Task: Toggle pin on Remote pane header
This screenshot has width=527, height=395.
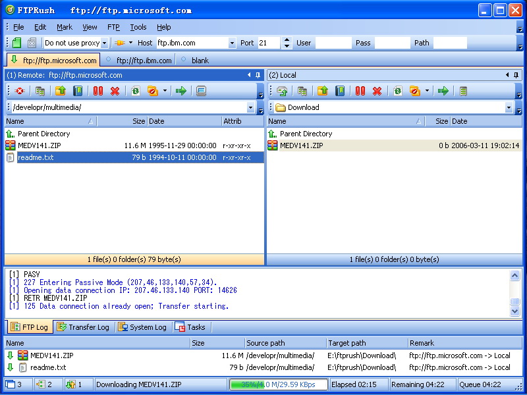Action: (x=258, y=75)
